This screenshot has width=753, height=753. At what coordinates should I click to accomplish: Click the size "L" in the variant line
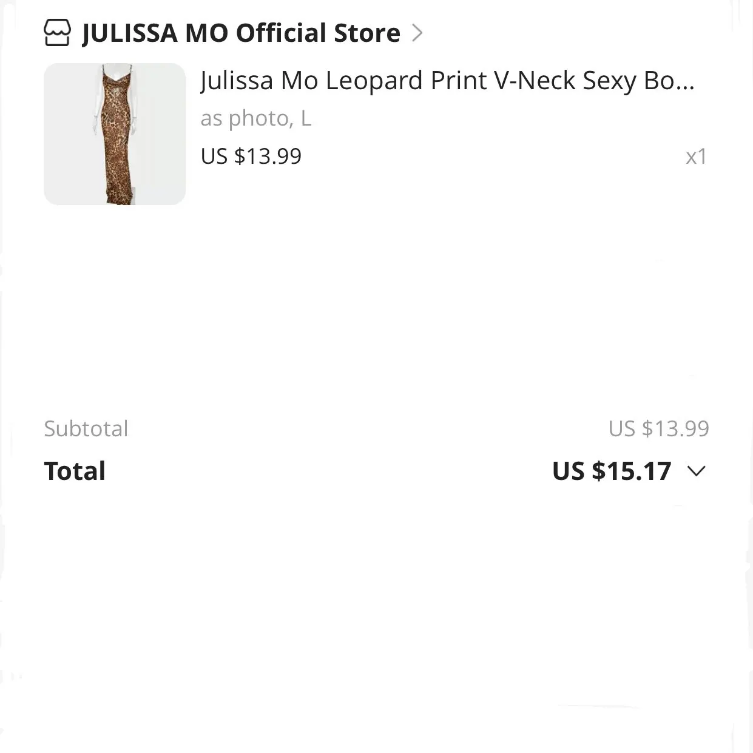pos(306,118)
